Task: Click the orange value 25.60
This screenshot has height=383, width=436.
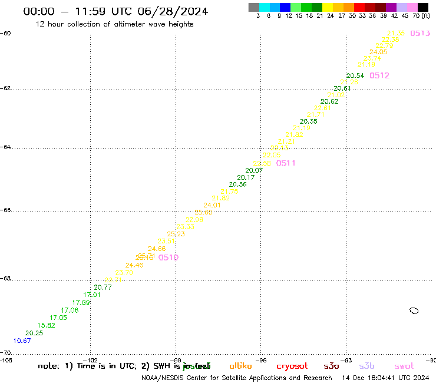Action: point(203,212)
